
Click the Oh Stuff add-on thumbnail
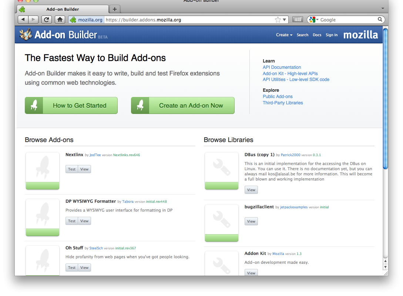point(43,260)
